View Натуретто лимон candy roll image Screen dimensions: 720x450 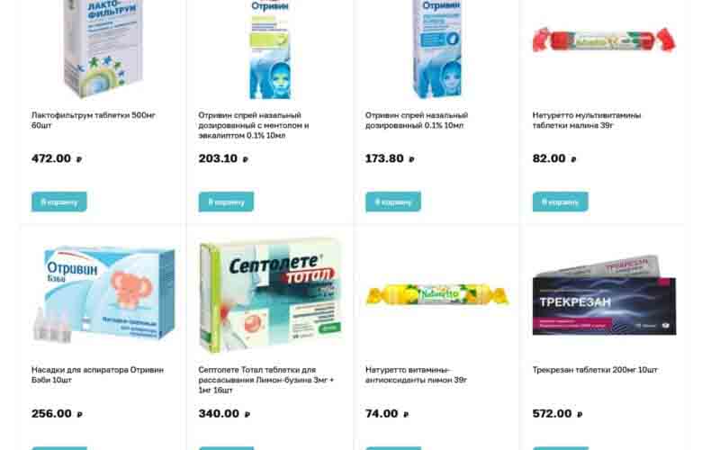click(437, 295)
